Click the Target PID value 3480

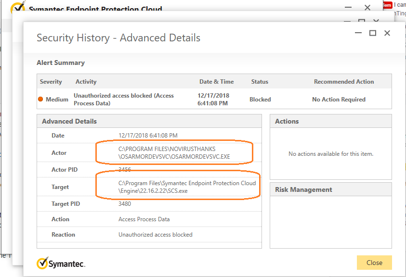125,204
